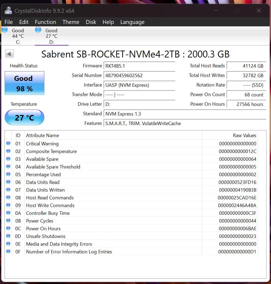The width and height of the screenshot is (271, 284).
Task: Click status dot for Power On Hours attribute row
Action: [x=8, y=228]
